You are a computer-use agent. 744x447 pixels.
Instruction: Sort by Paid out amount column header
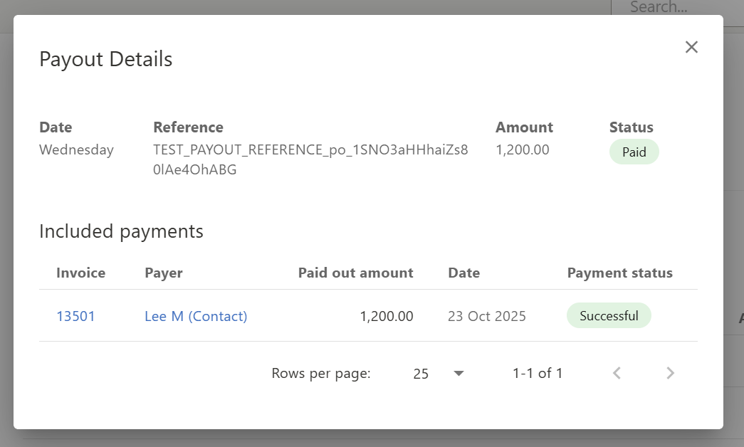pyautogui.click(x=355, y=273)
